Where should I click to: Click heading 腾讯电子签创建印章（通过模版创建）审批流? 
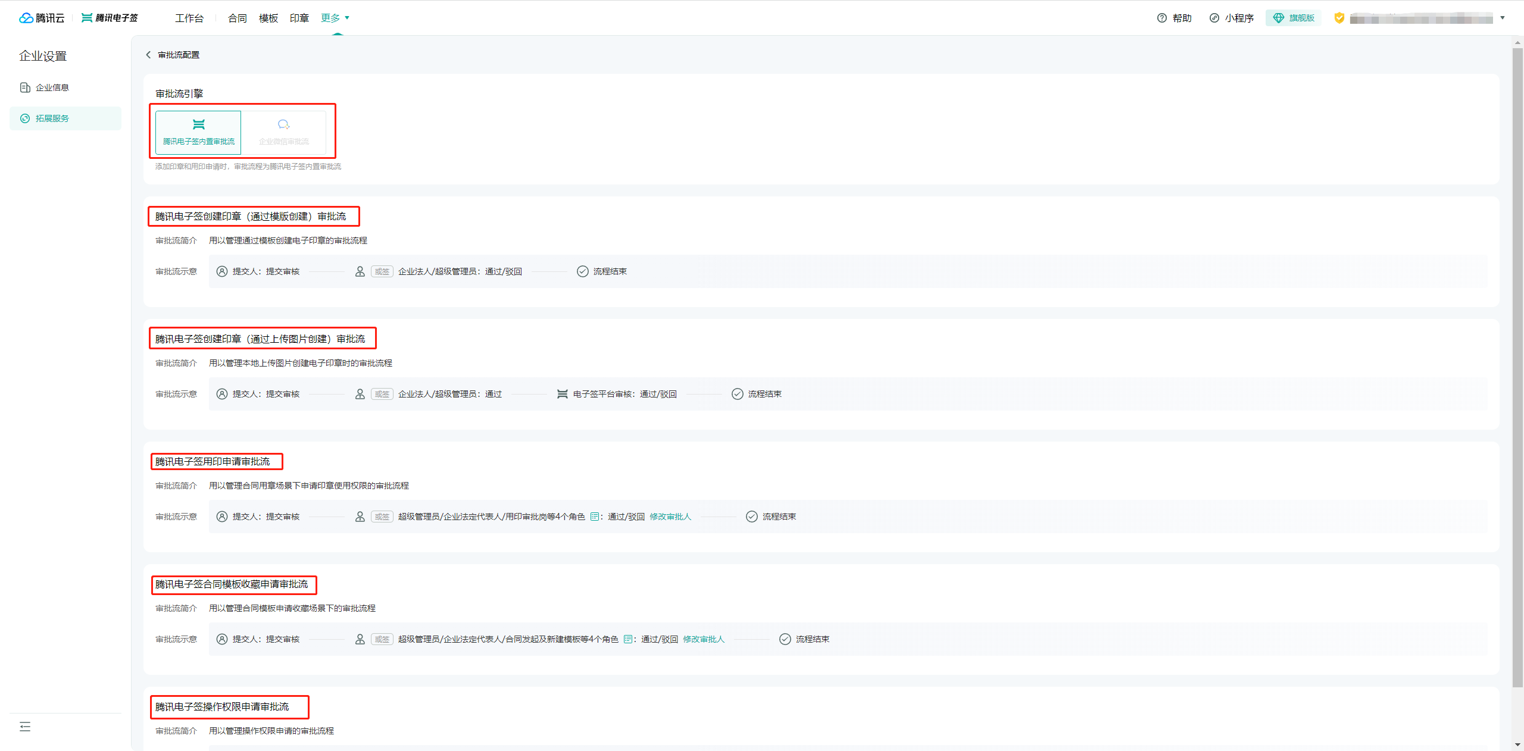(x=251, y=217)
